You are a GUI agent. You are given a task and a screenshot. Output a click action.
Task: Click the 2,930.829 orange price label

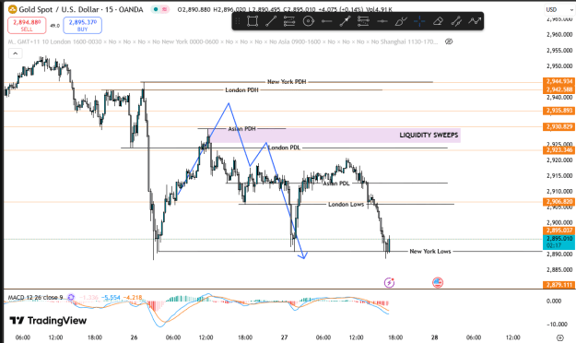(558, 126)
